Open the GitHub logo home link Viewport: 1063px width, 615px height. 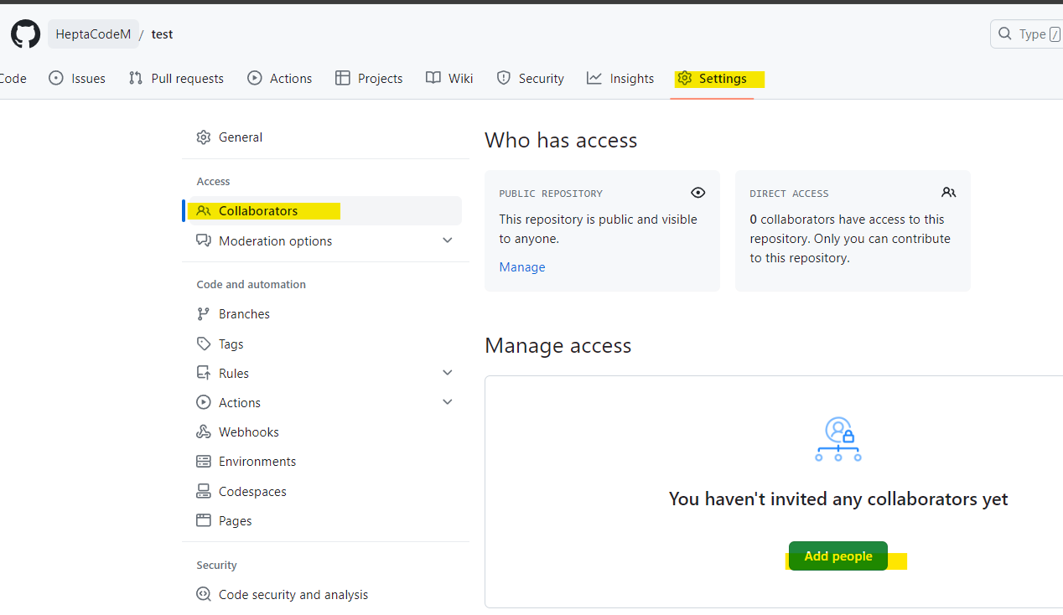pyautogui.click(x=25, y=34)
